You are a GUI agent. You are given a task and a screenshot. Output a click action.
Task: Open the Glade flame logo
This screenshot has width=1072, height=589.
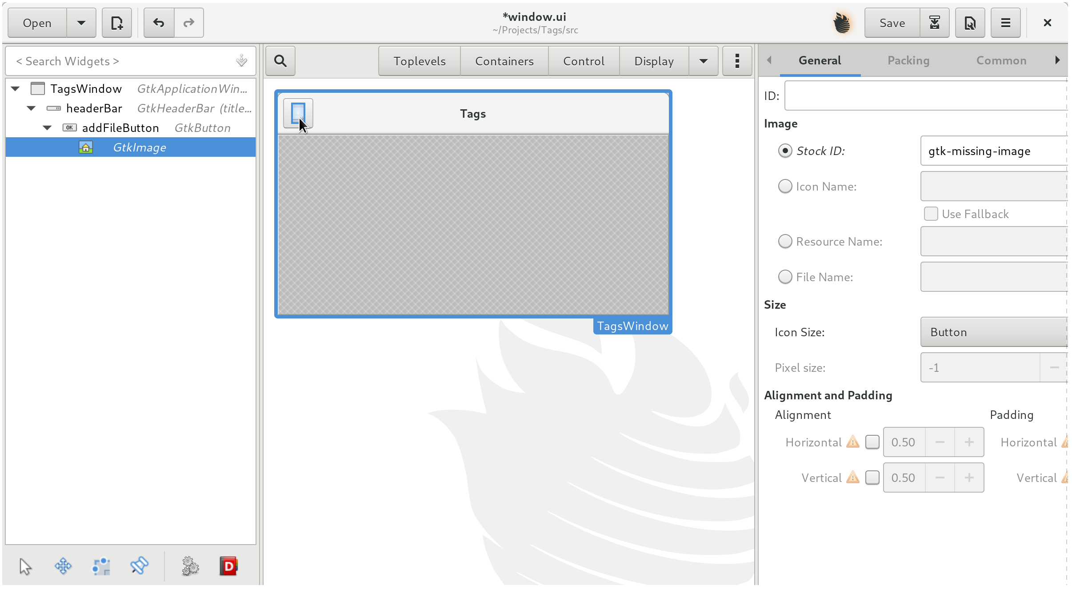click(x=842, y=23)
